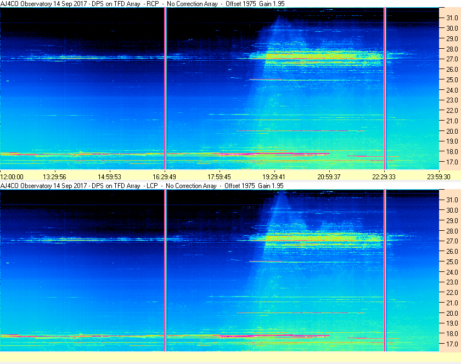Click the 28.0 frequency label on the LCP axis
The width and height of the screenshot is (461, 364).
[452, 231]
